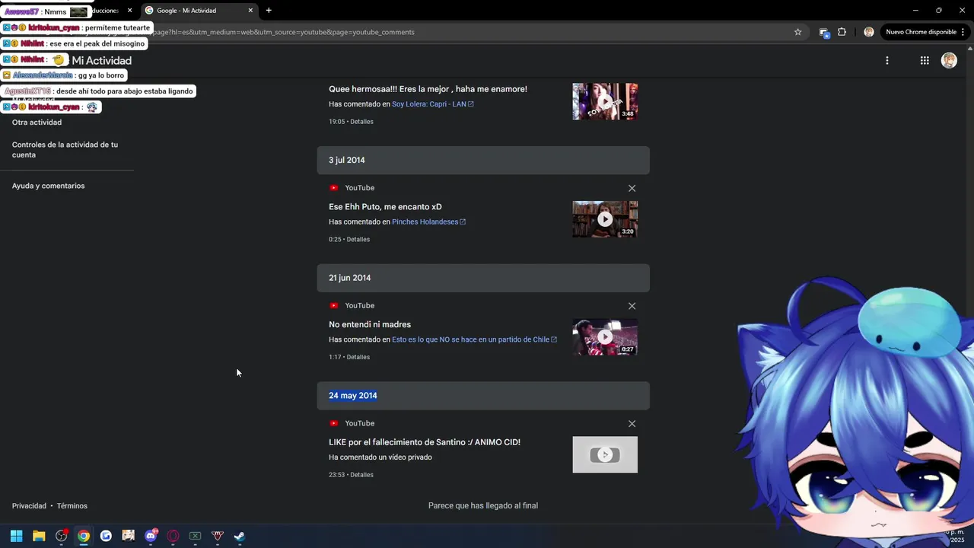Open the Pinches Holandeses video link
The width and height of the screenshot is (974, 548).
(428, 222)
